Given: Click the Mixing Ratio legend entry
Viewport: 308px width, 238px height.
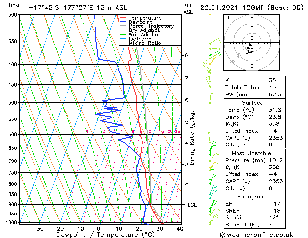Looking at the screenshot, I should pos(141,43).
